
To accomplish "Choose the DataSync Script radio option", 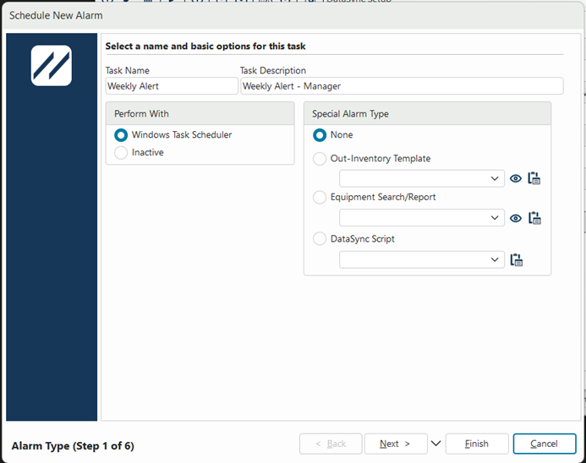I will coord(320,238).
